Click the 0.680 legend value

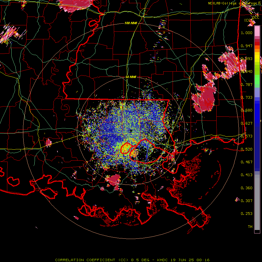click(247, 110)
